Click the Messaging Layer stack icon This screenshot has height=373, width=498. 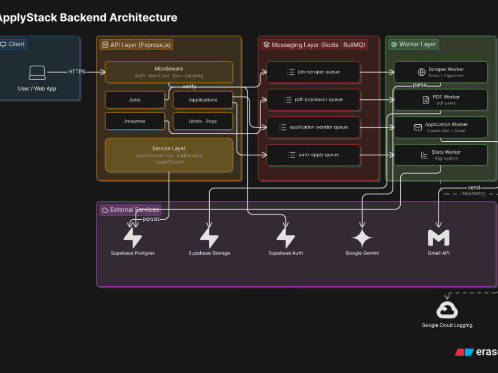point(266,45)
